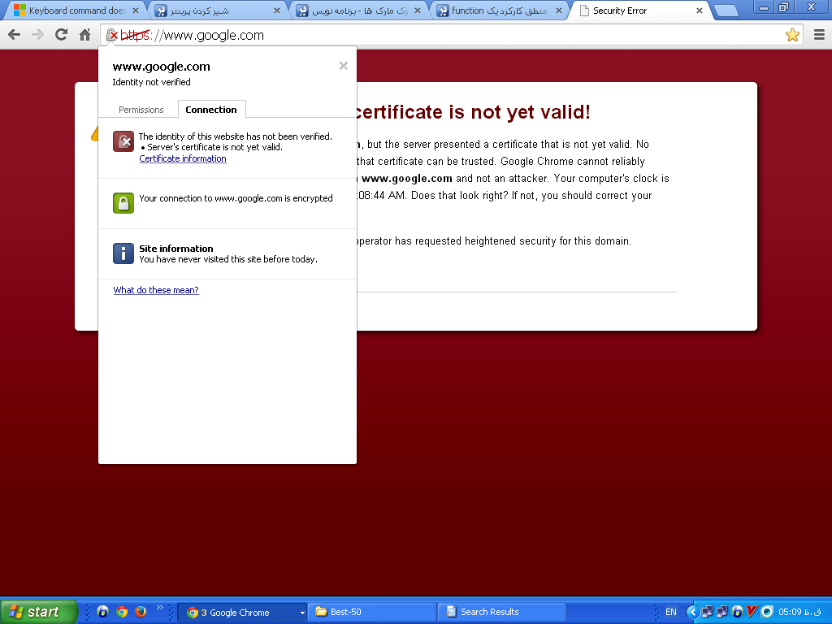
Task: Select the Connection tab in popup
Action: (211, 110)
